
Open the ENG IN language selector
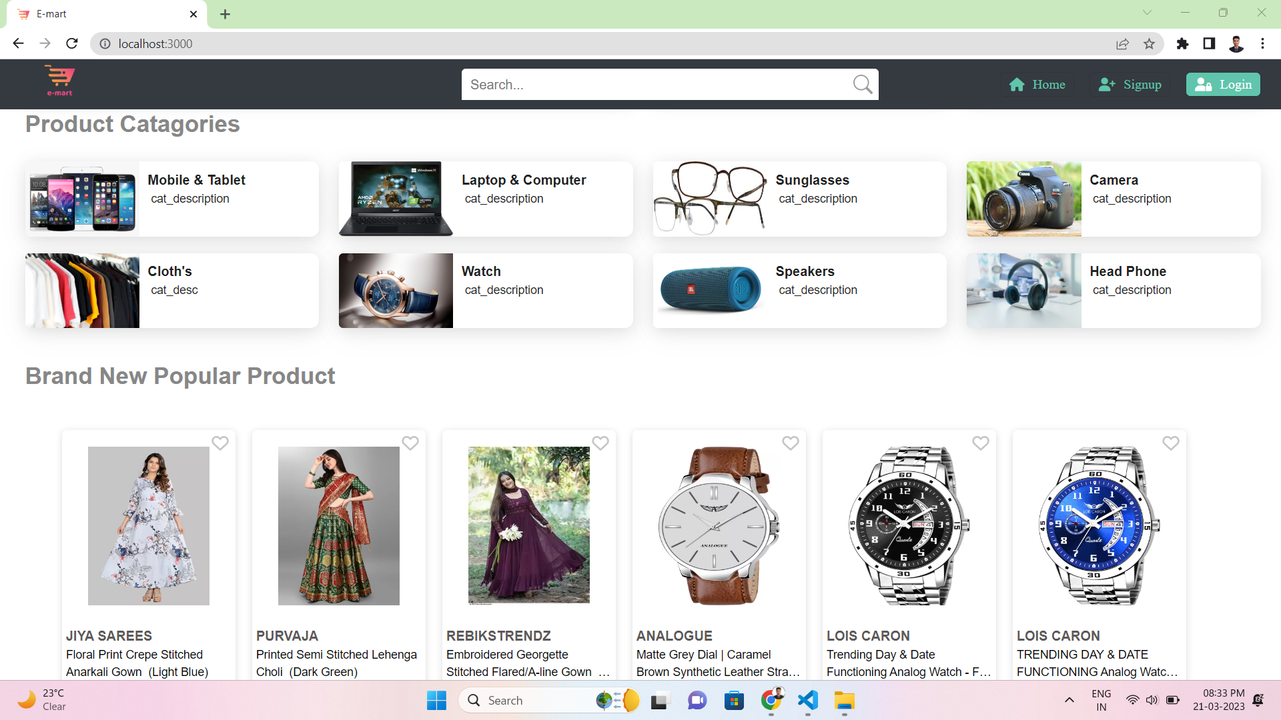click(1100, 700)
